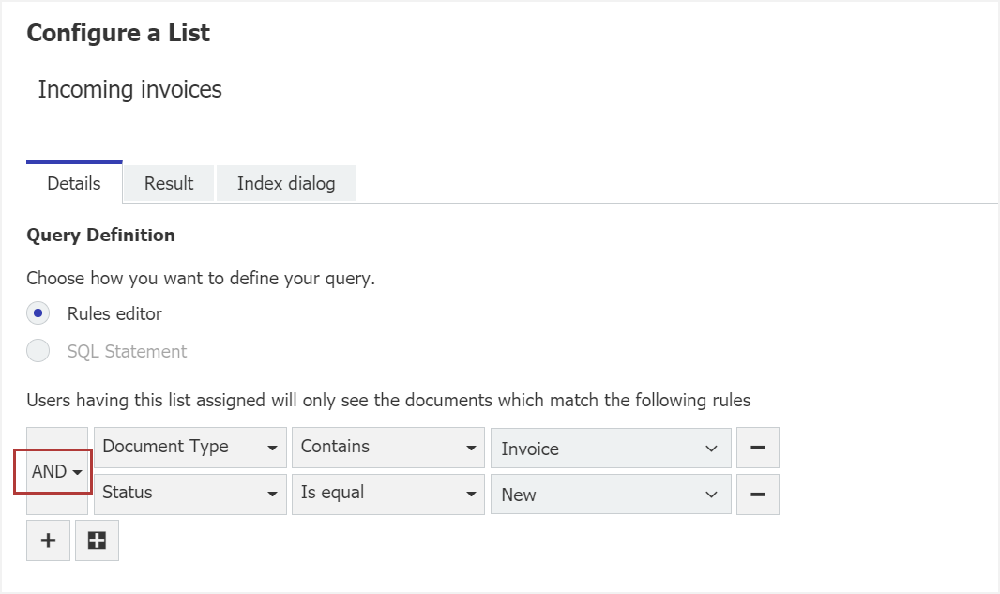Viewport: 1000px width, 594px height.
Task: Open the Index dialog tab
Action: click(x=286, y=183)
